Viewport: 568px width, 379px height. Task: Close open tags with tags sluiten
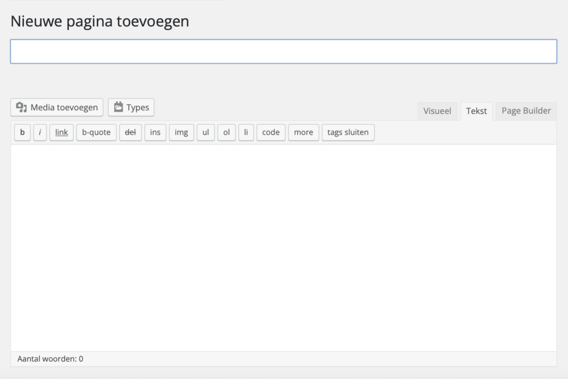pyautogui.click(x=348, y=132)
